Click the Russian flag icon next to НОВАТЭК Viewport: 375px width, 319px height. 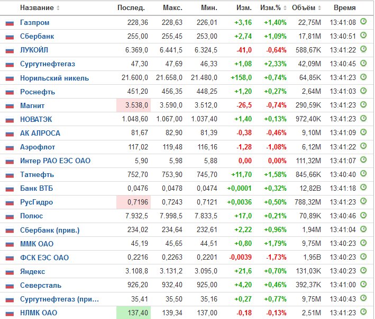(x=10, y=120)
